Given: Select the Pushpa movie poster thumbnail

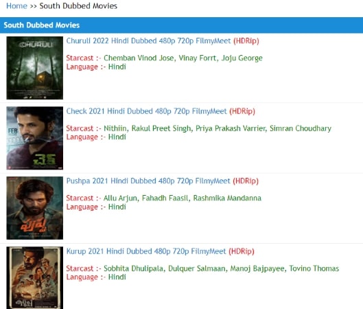Looking at the screenshot, I should (x=35, y=208).
